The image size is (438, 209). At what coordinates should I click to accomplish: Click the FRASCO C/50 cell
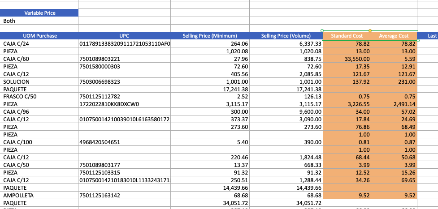39,97
